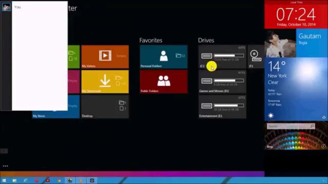This screenshot has width=328, height=184.
Task: Click the weather refresh icon
Action: (324, 117)
